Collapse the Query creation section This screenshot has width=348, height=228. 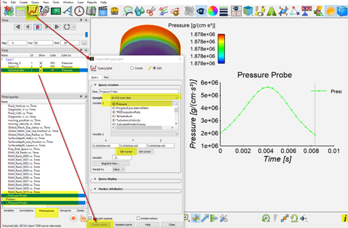point(95,85)
